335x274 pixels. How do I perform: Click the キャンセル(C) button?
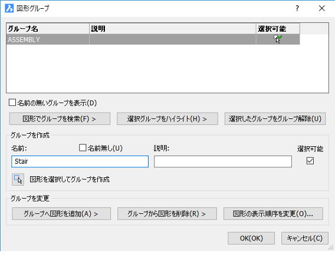coord(305,238)
